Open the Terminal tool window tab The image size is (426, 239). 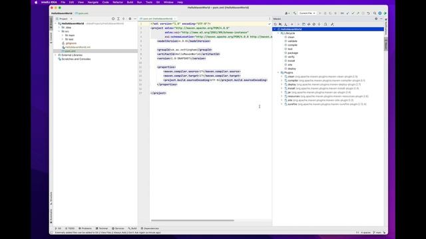(x=102, y=228)
